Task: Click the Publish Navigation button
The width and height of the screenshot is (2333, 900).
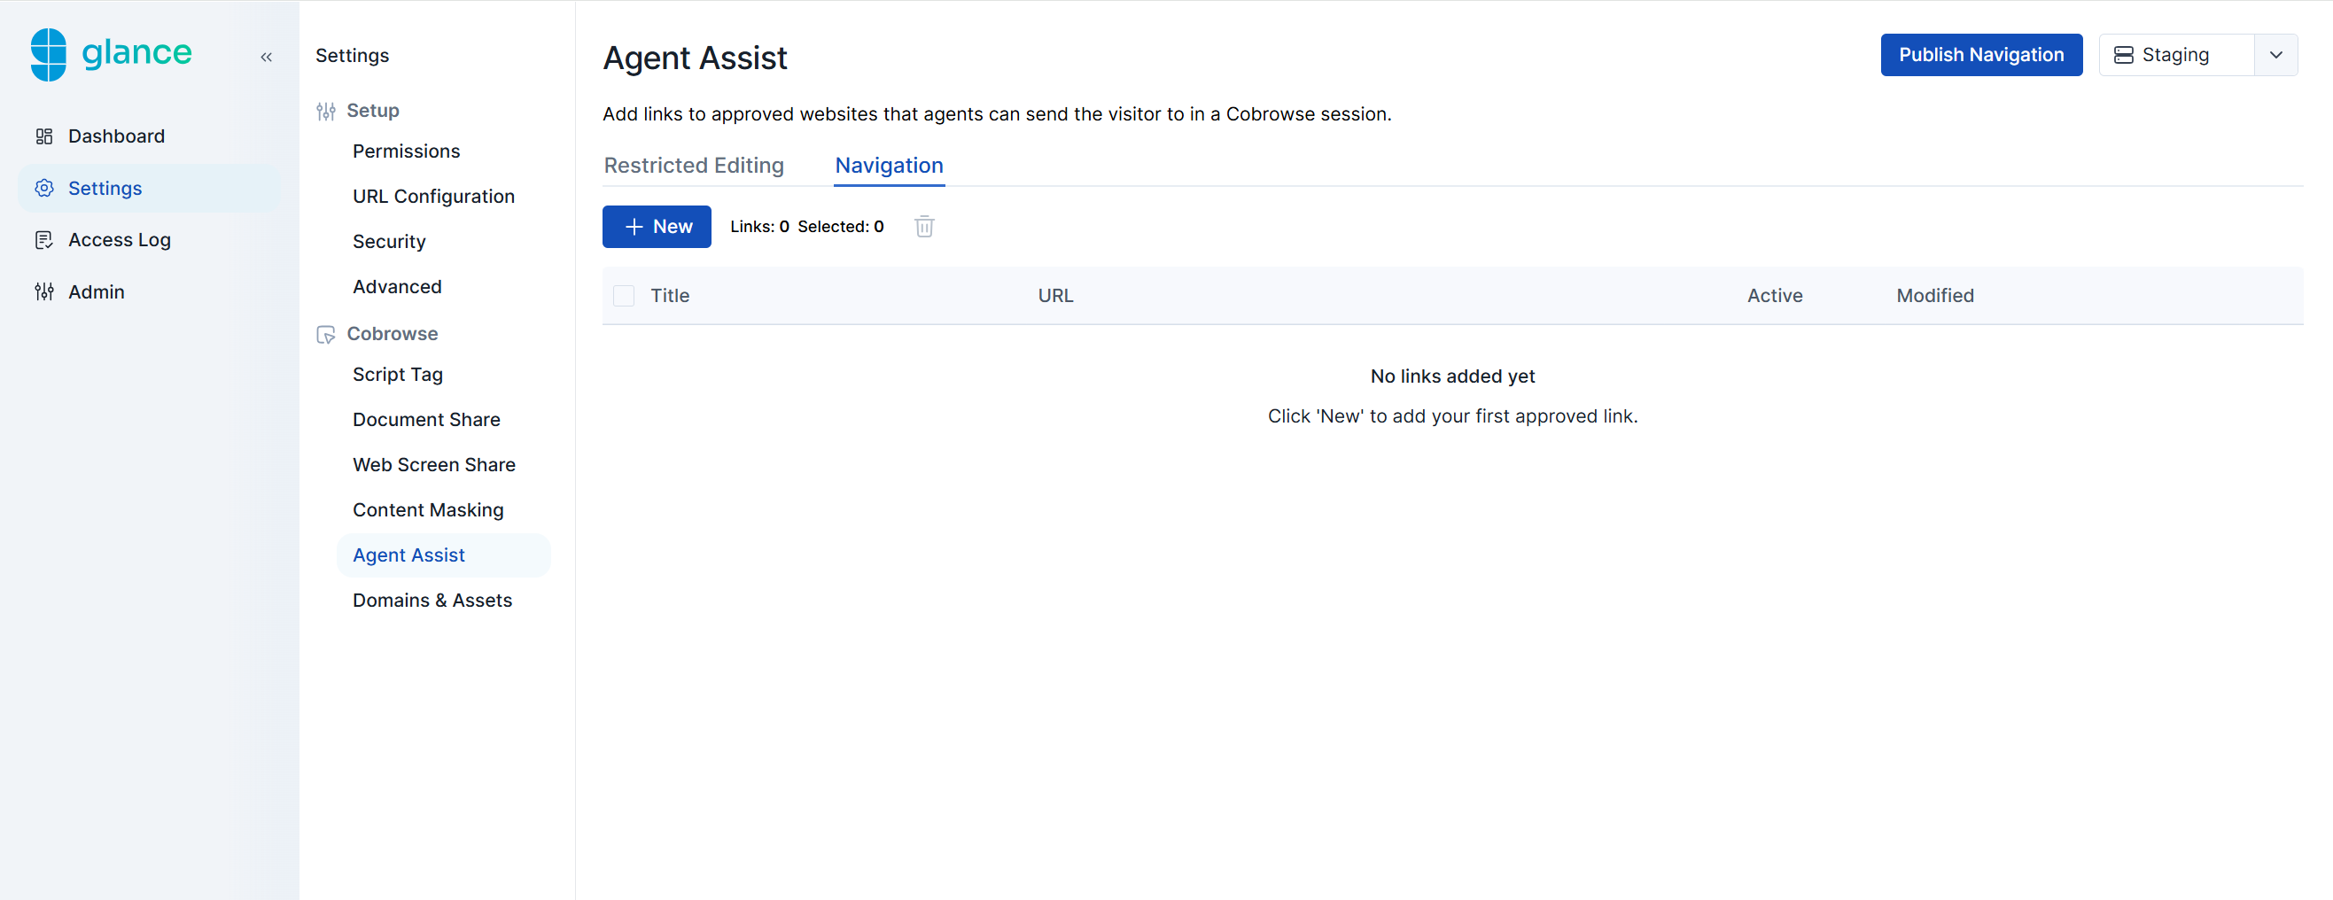Action: pos(1981,54)
